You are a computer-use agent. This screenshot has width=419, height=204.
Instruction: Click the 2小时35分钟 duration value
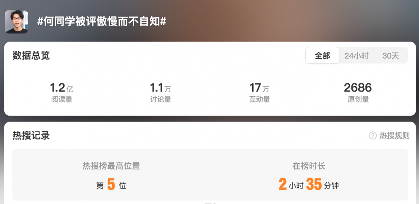pyautogui.click(x=309, y=185)
